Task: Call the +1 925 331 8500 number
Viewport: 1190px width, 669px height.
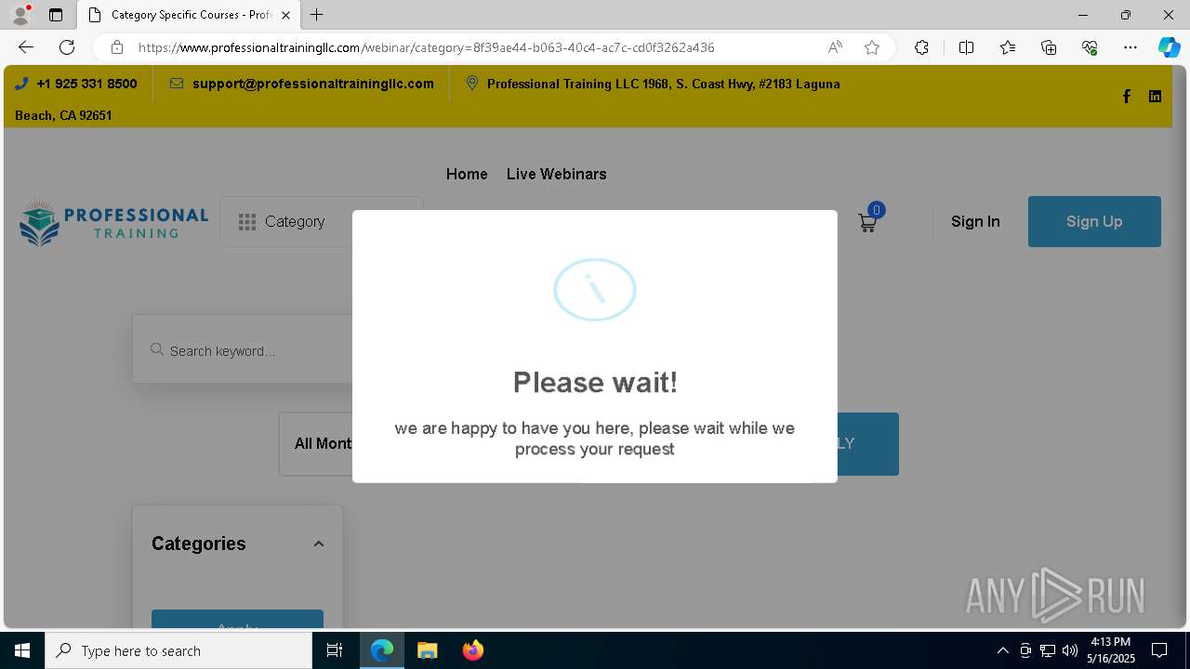Action: [x=86, y=84]
